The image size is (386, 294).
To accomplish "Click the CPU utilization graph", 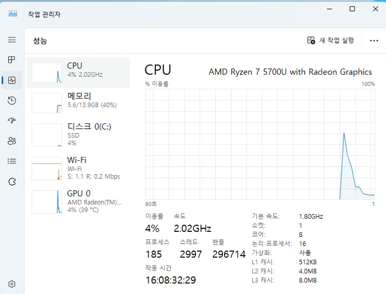I will click(x=260, y=144).
